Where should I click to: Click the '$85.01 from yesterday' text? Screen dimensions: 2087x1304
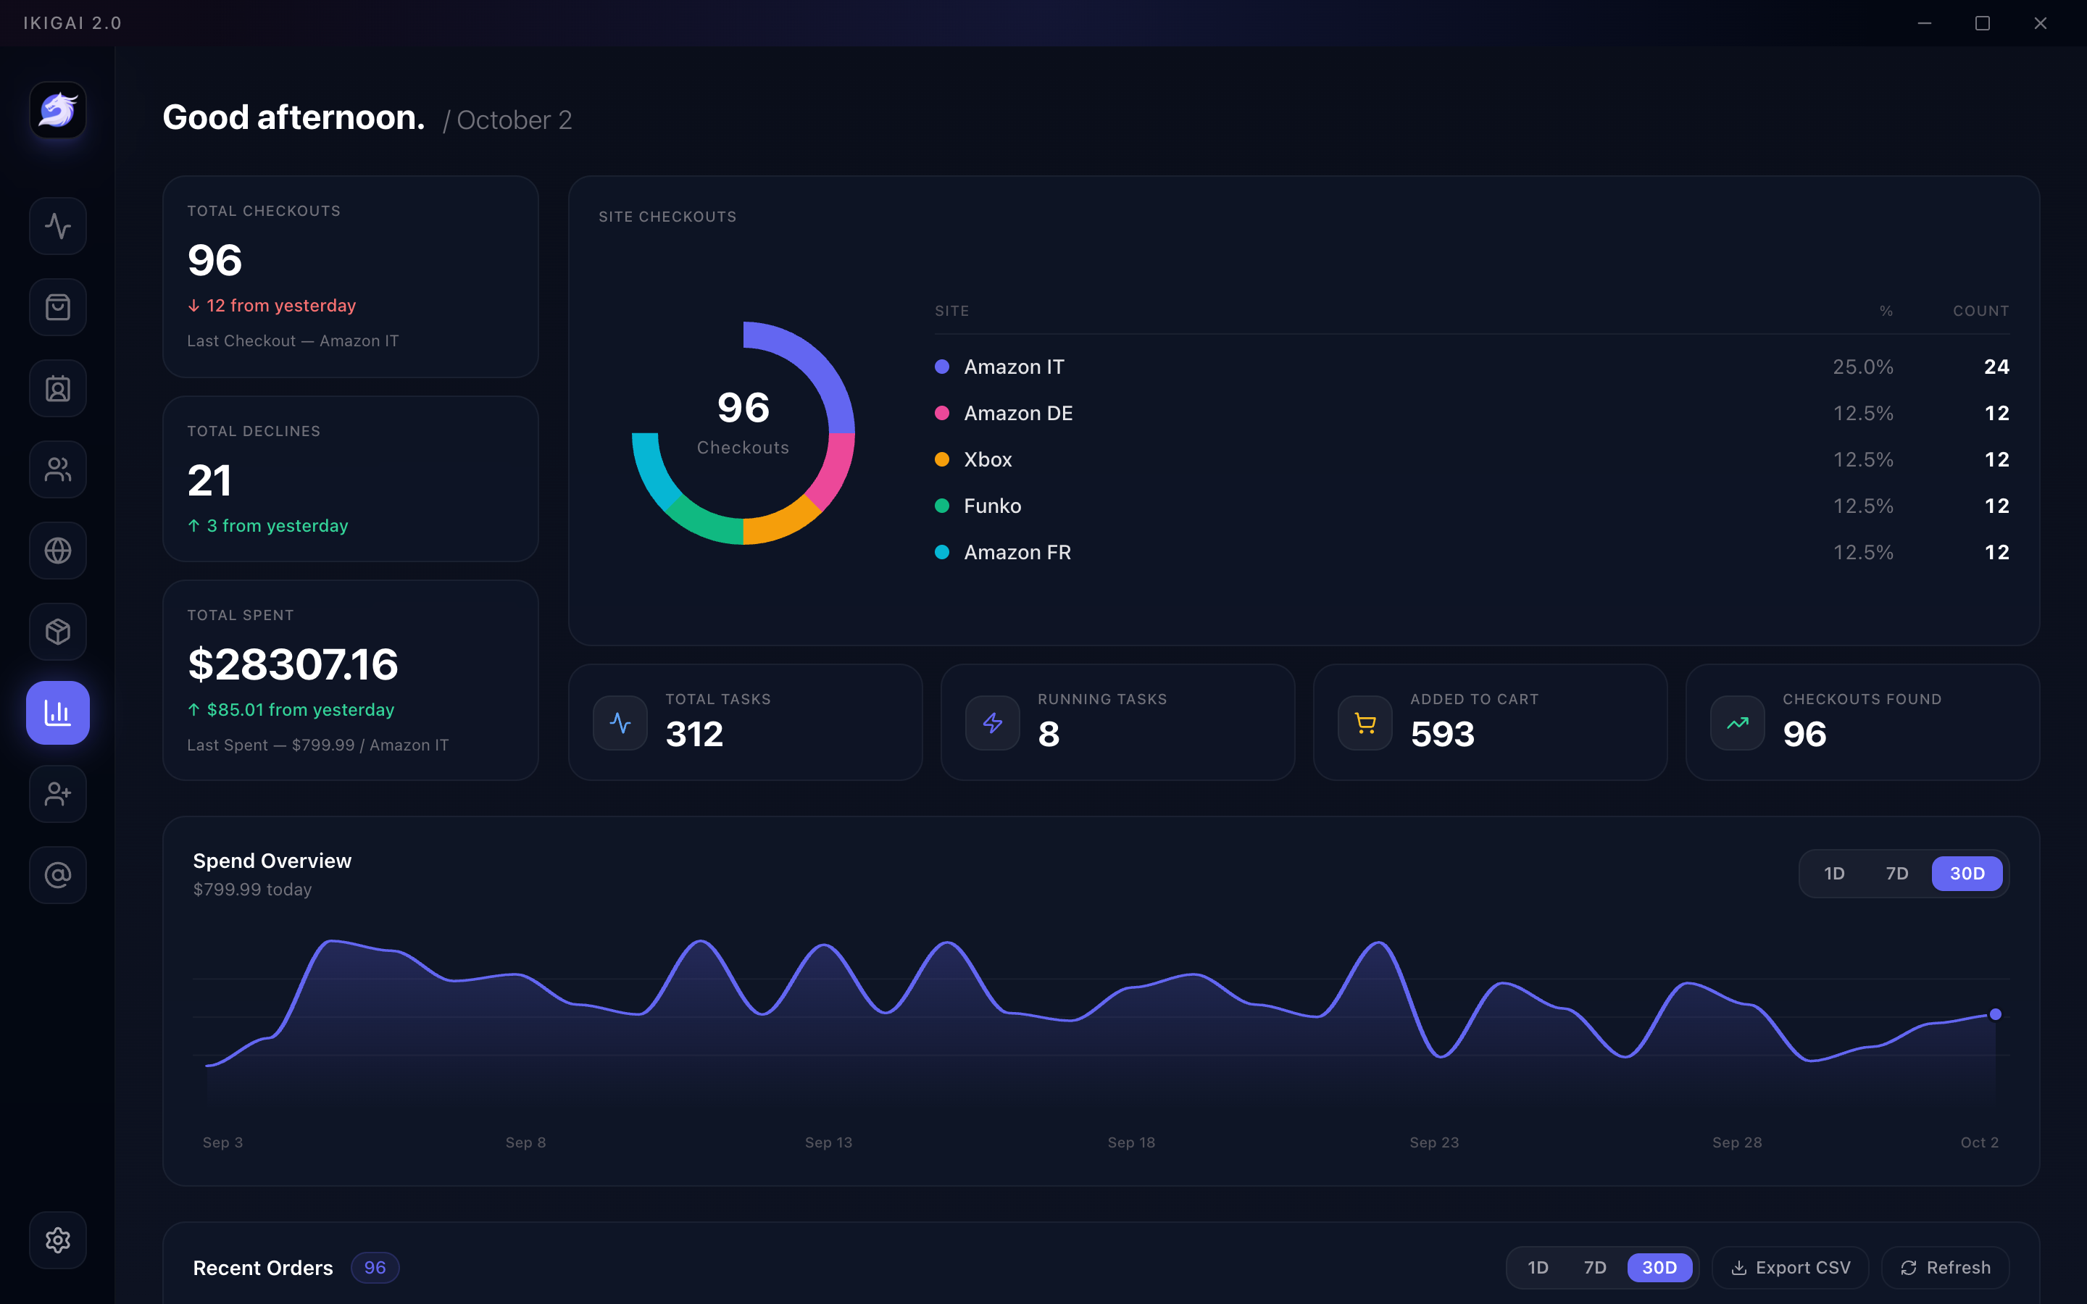(300, 710)
